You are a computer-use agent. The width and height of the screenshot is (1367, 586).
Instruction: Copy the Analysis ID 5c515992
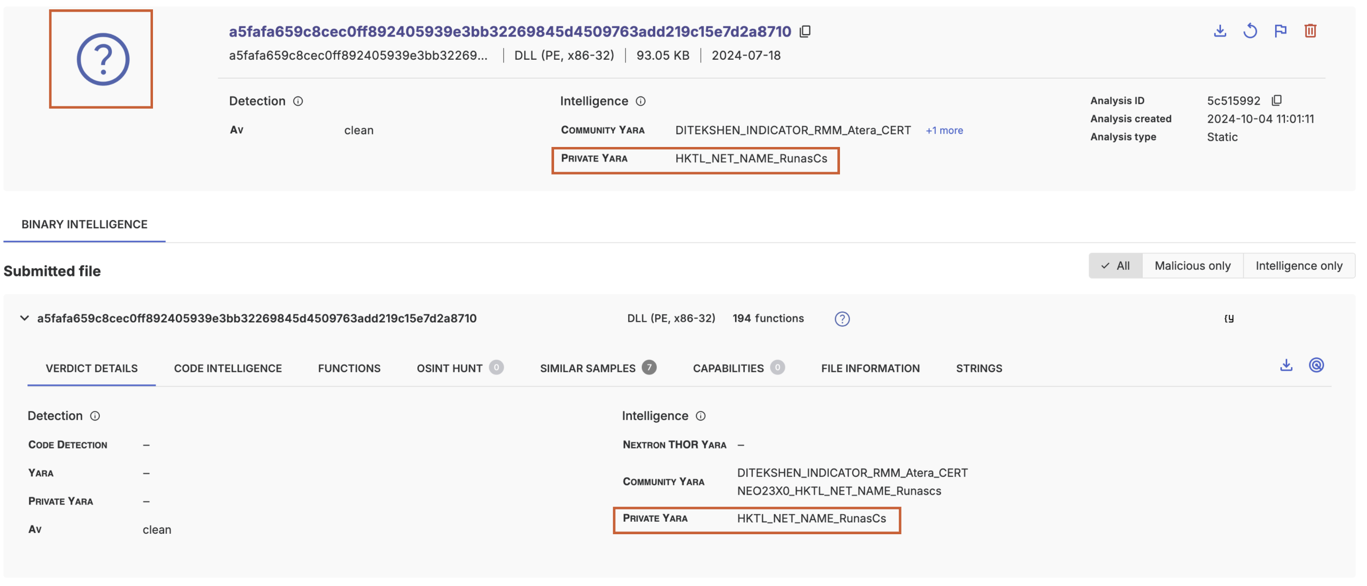point(1277,100)
